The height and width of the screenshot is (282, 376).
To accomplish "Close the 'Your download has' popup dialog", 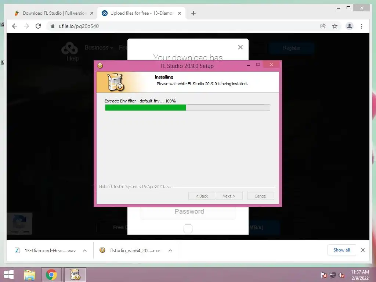I will pyautogui.click(x=240, y=47).
